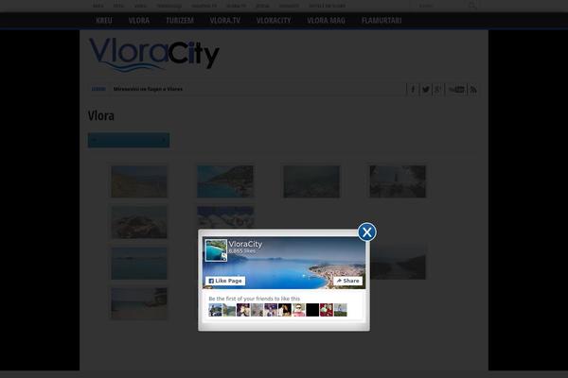Close the Facebook popup with X button
The image size is (568, 378).
(x=366, y=232)
